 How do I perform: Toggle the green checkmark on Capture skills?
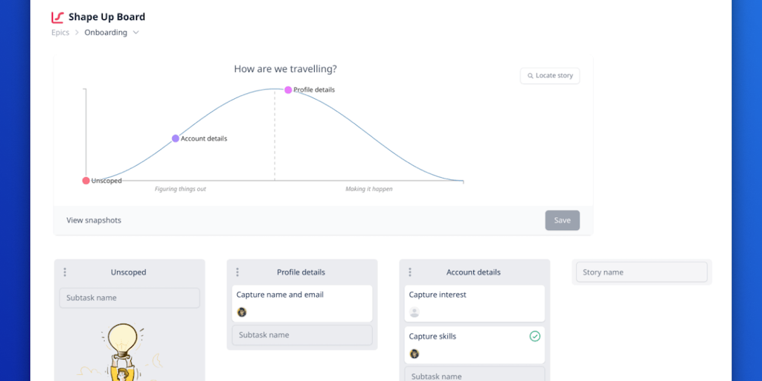(534, 336)
